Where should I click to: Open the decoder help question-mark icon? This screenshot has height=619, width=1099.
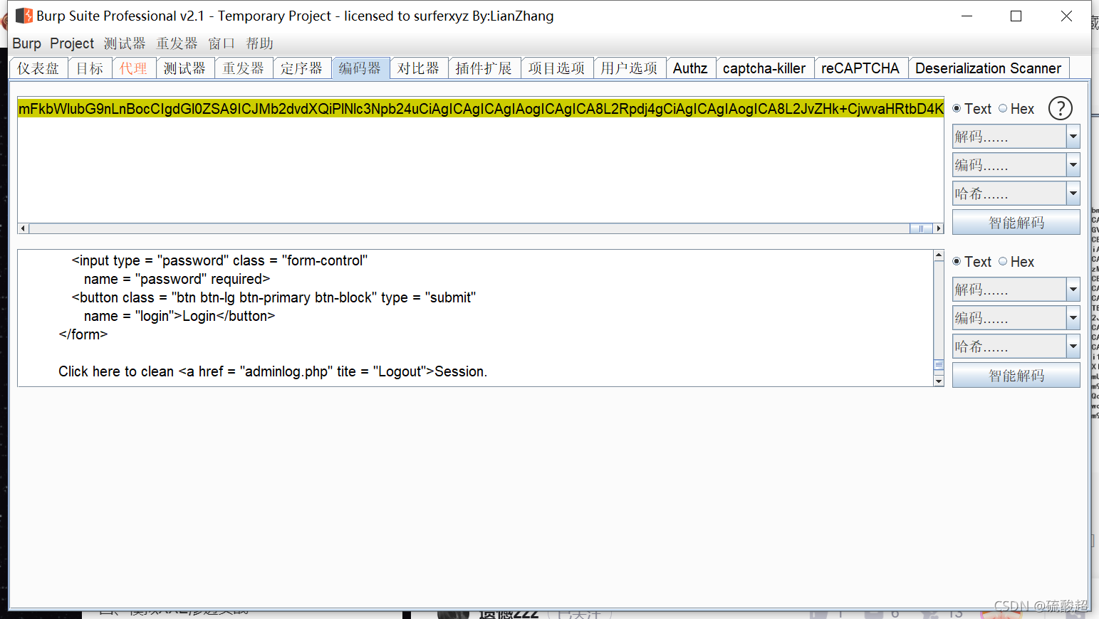click(1060, 108)
